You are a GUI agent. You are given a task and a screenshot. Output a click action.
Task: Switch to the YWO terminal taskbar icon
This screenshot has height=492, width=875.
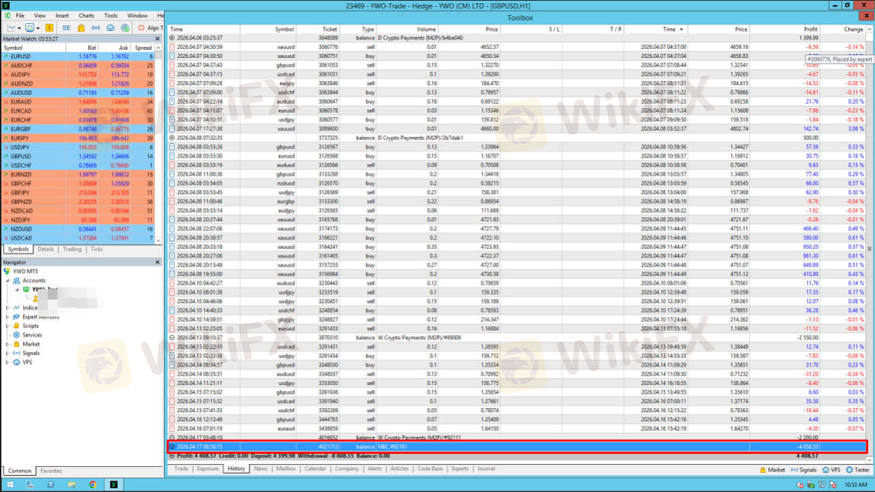coord(113,484)
